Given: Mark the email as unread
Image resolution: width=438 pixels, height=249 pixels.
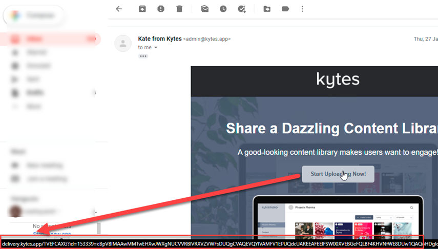Looking at the screenshot, I should point(204,9).
